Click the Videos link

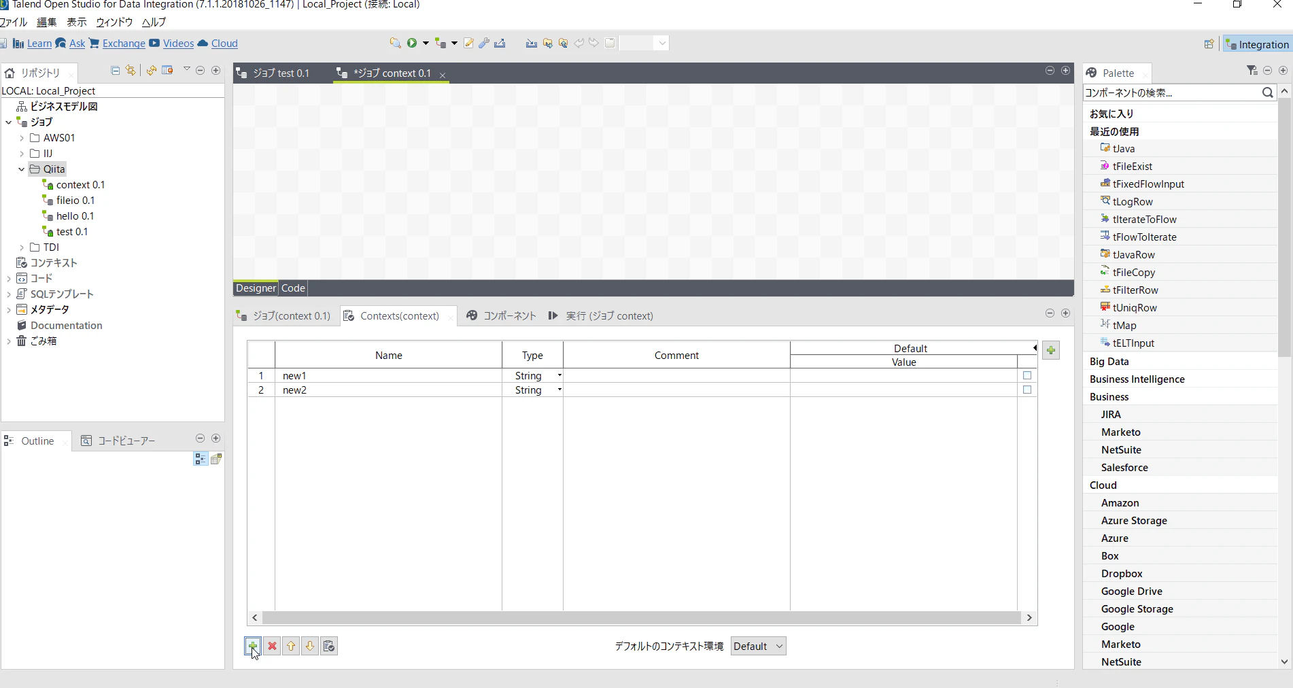pos(178,44)
